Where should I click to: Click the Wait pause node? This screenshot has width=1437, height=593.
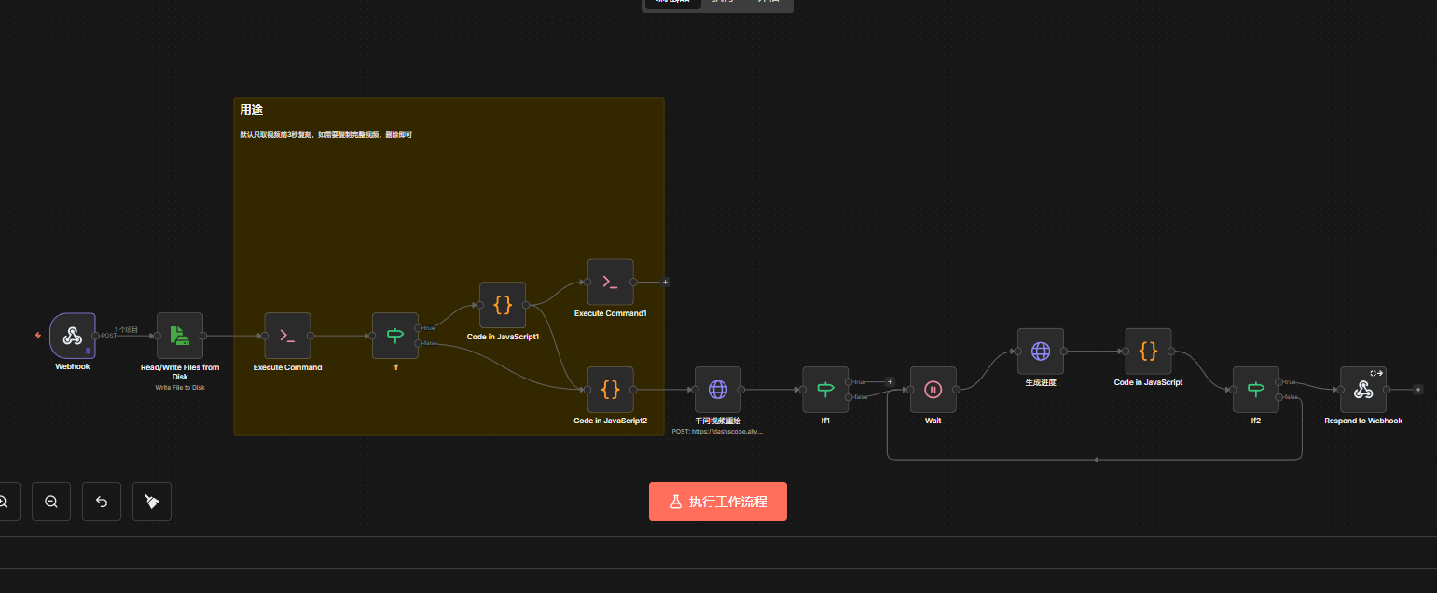(x=933, y=390)
